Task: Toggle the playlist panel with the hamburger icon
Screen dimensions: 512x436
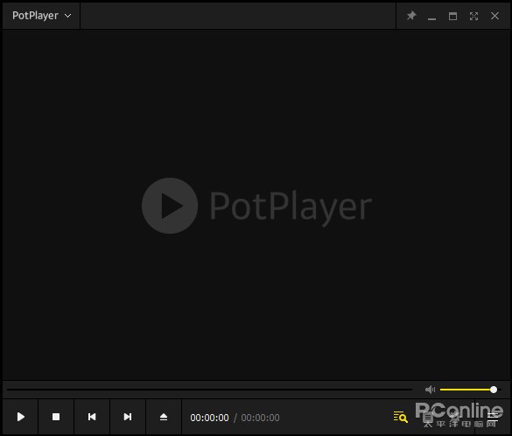Action: (x=493, y=417)
